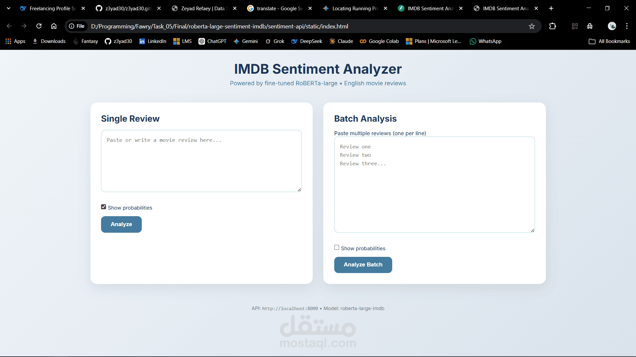The height and width of the screenshot is (357, 636).
Task: Open the Apps bookmark grid
Action: [x=16, y=41]
